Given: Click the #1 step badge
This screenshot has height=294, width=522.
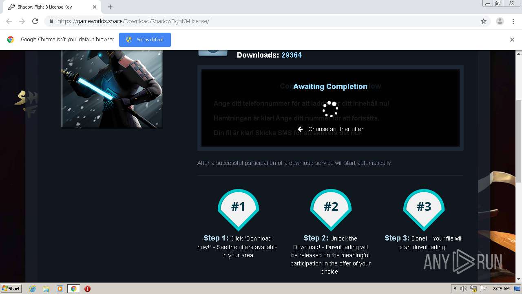Looking at the screenshot, I should (238, 209).
